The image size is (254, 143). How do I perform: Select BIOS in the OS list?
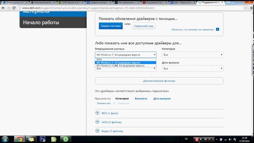[x=125, y=60]
